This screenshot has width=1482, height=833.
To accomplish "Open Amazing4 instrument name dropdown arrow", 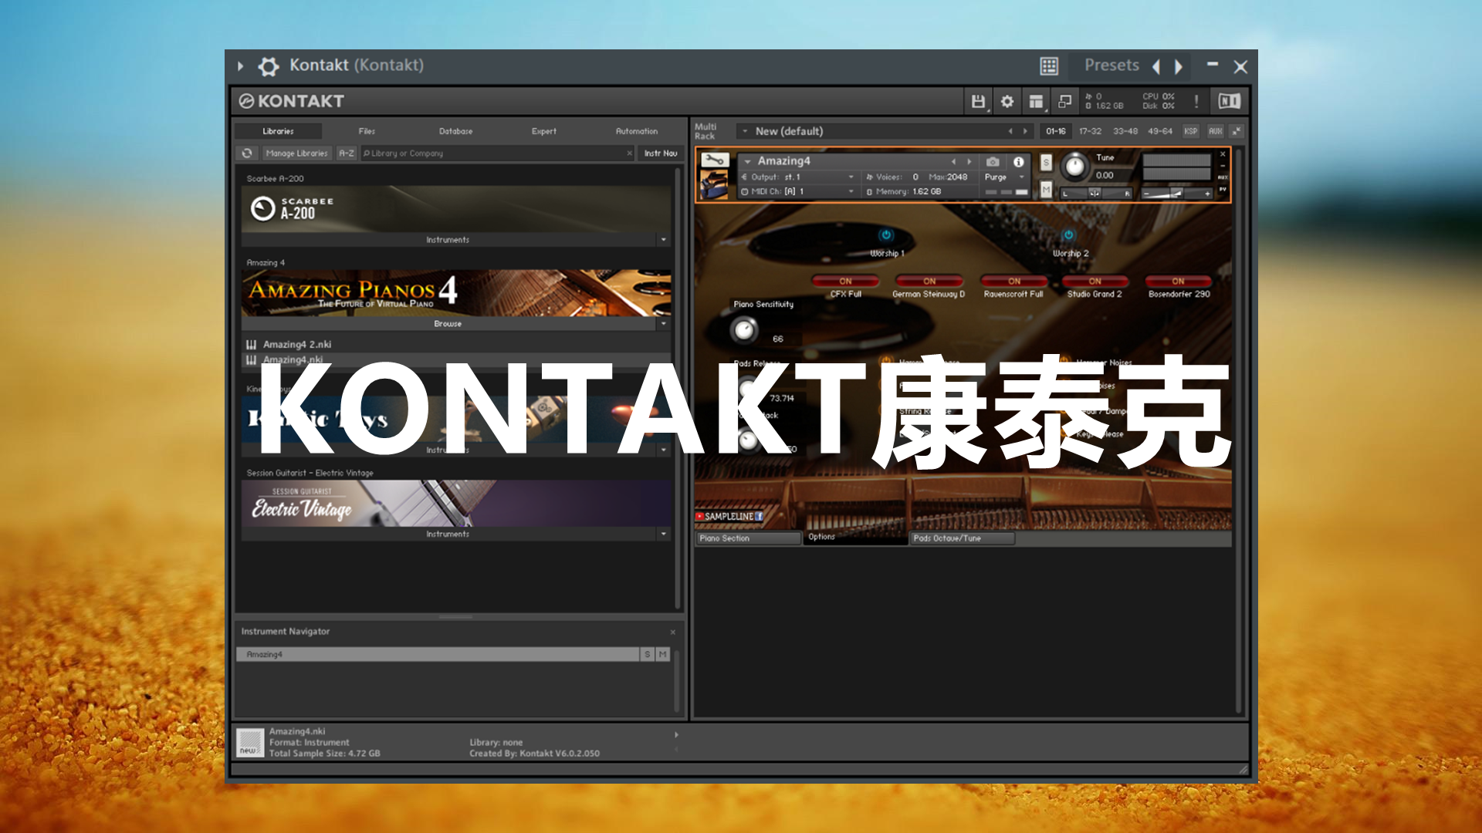I will (x=748, y=162).
